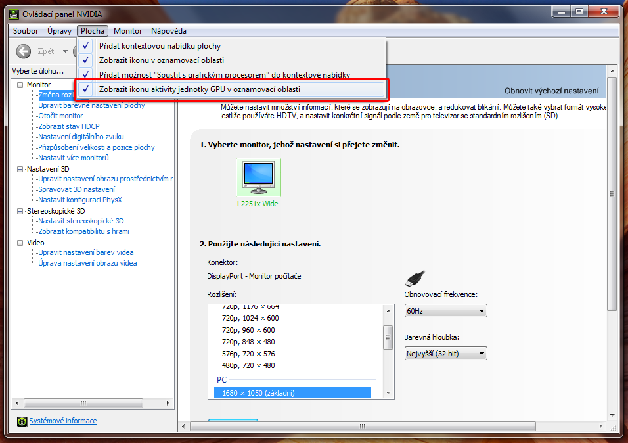This screenshot has width=628, height=443.
Task: Select resolution 720p, 1024 × 600
Action: click(x=250, y=318)
